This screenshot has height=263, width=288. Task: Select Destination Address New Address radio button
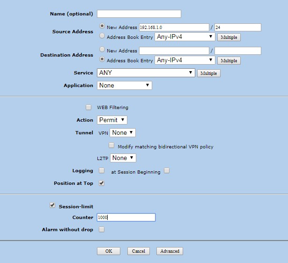pyautogui.click(x=102, y=49)
